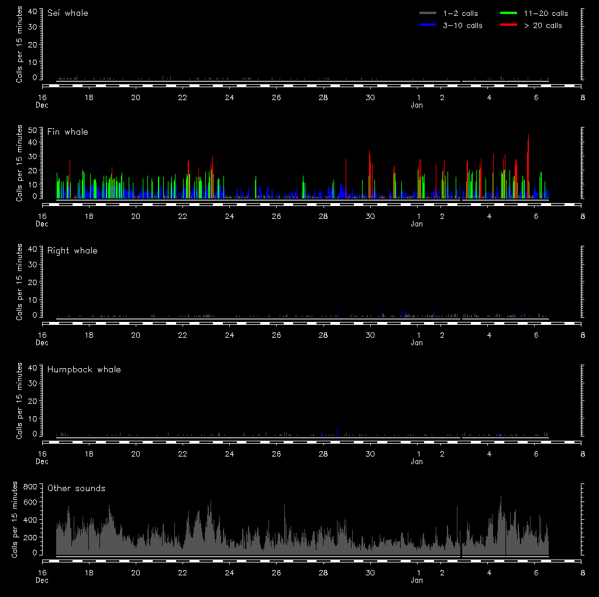Click date 26 on Sei whale time axis
This screenshot has width=599, height=597.
pyautogui.click(x=276, y=97)
